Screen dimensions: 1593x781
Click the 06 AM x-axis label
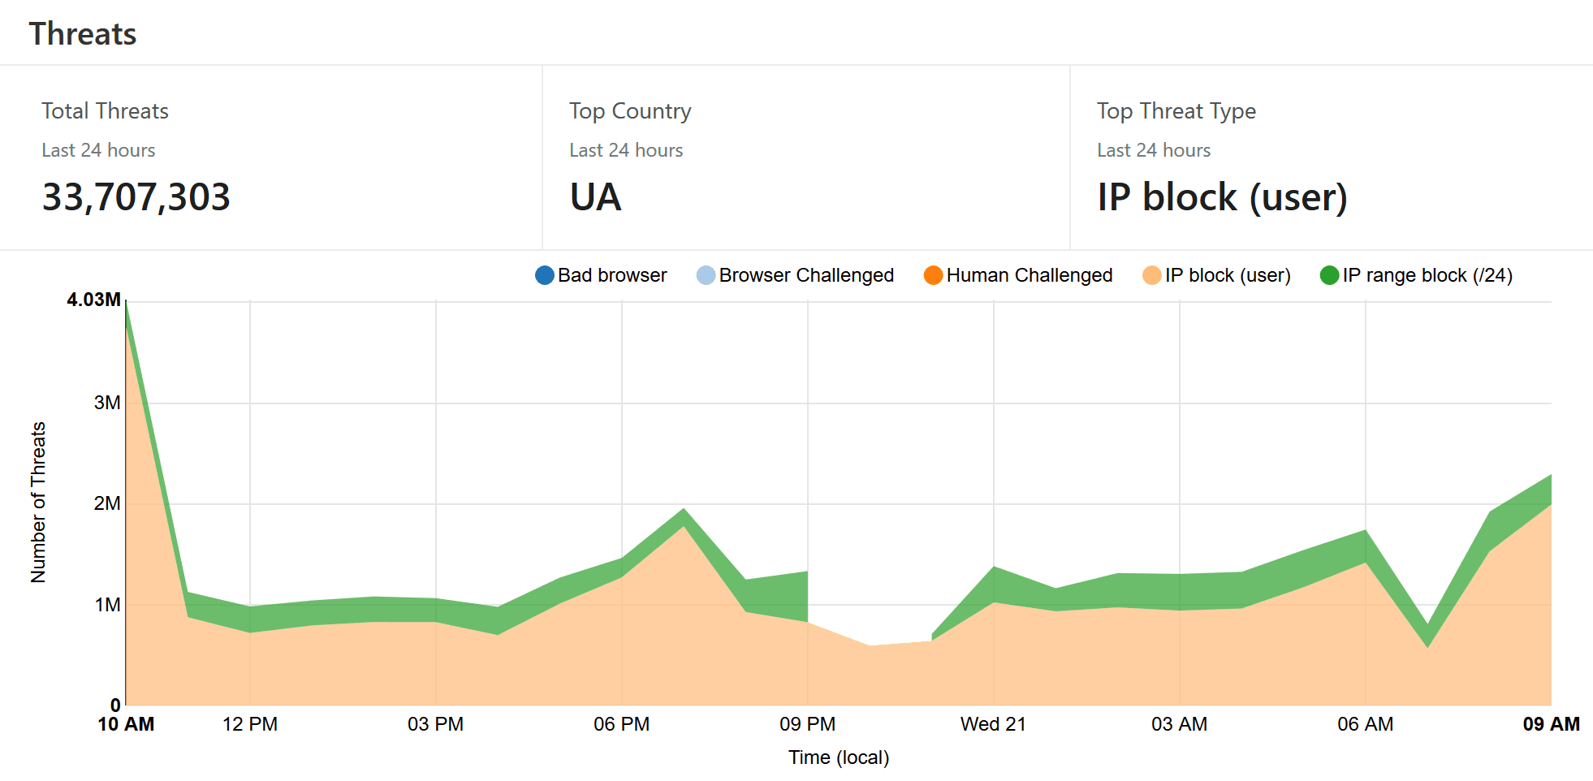(1366, 724)
